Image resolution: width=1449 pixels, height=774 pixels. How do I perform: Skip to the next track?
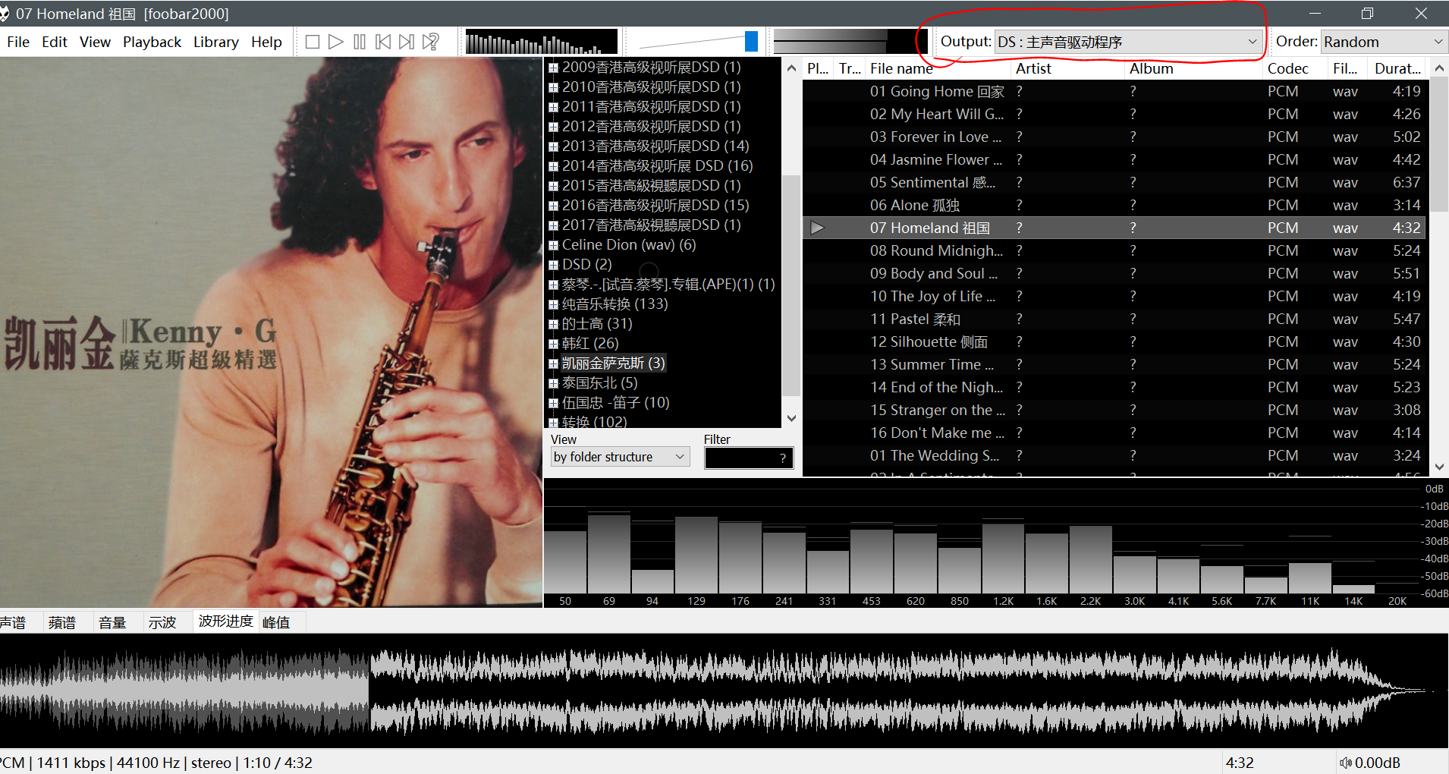407,42
